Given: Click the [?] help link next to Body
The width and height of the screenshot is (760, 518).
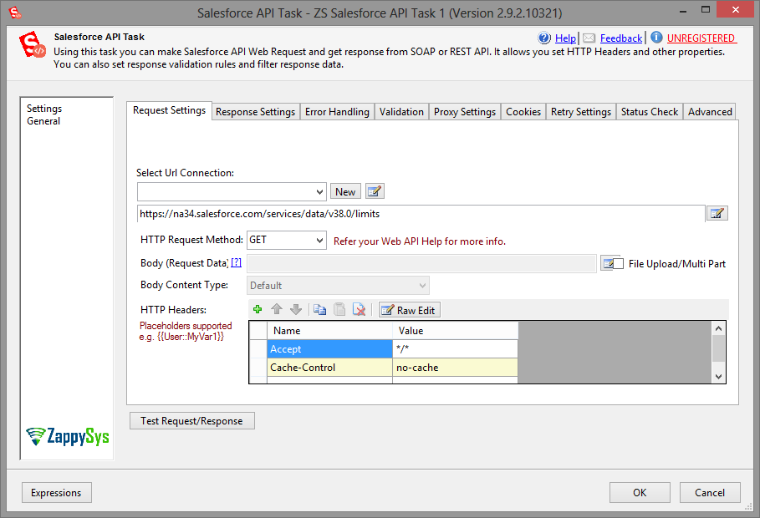Looking at the screenshot, I should (x=236, y=262).
